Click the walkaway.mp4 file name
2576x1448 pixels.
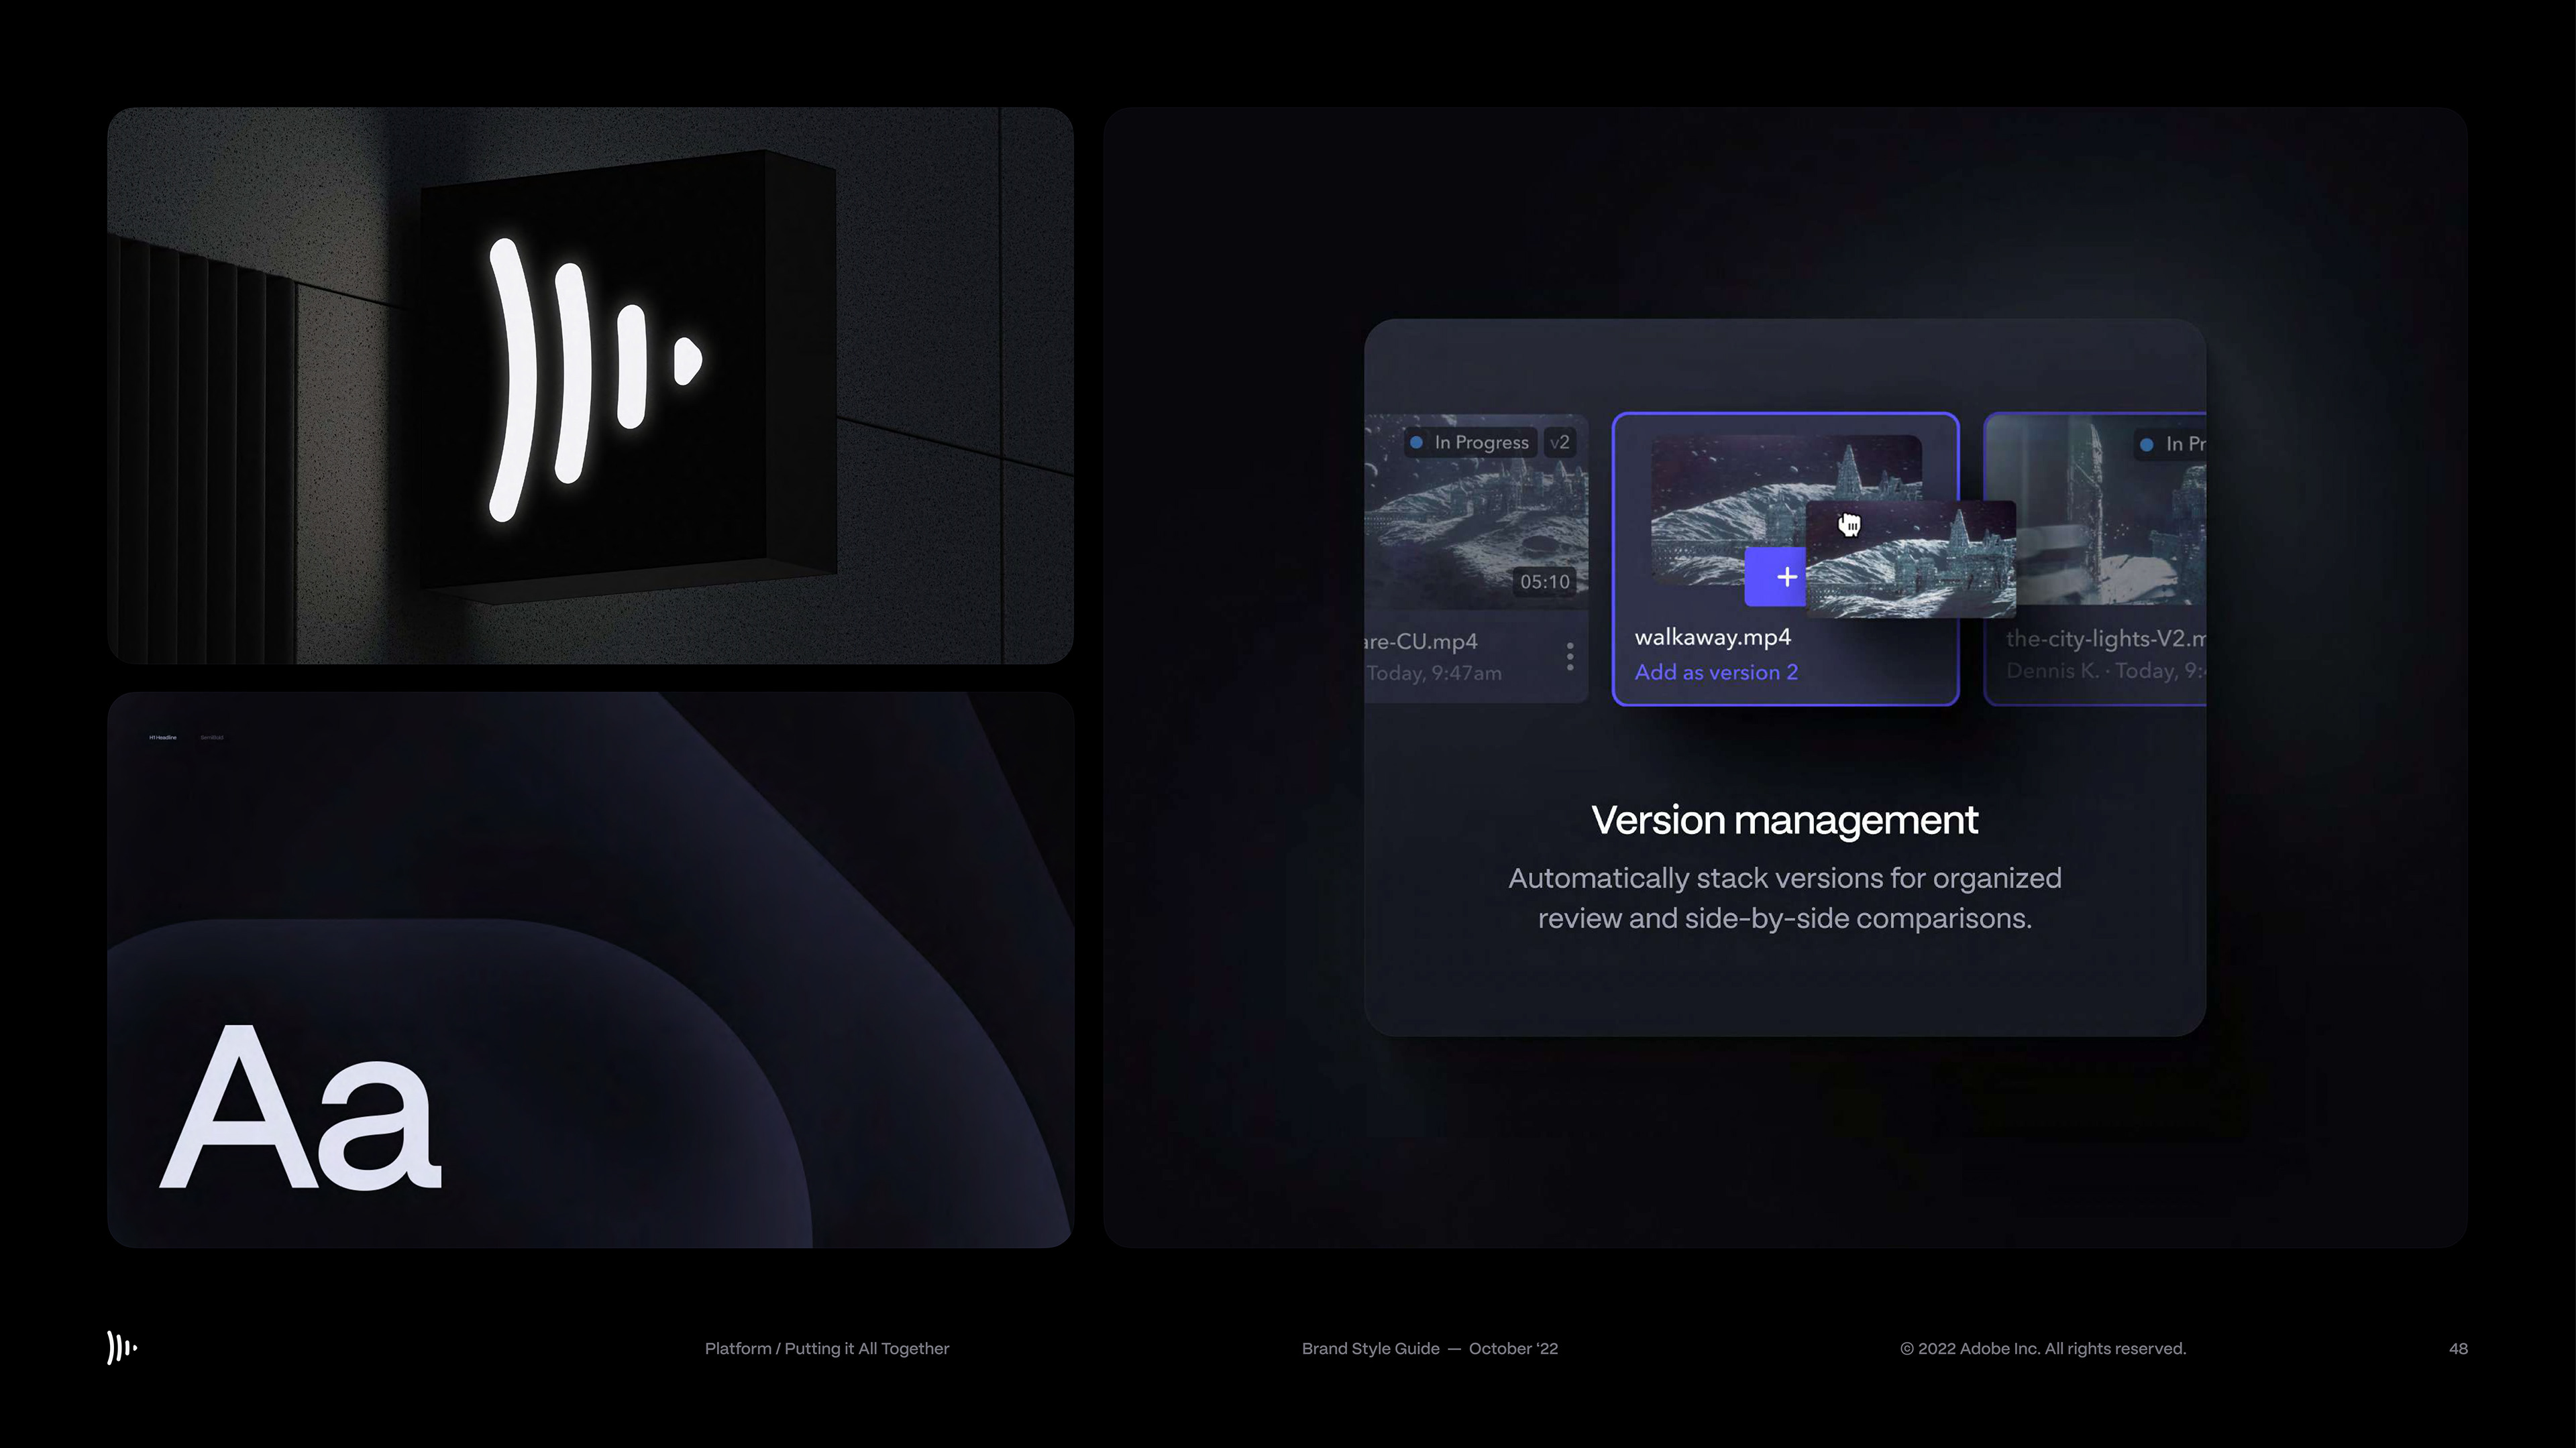coord(1712,637)
